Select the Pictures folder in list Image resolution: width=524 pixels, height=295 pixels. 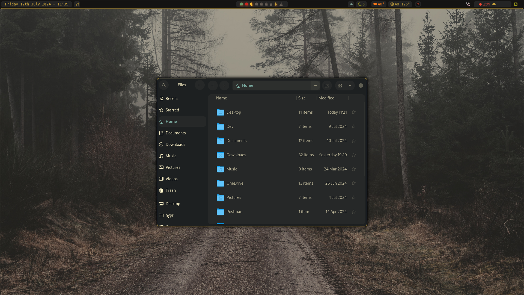click(286, 197)
